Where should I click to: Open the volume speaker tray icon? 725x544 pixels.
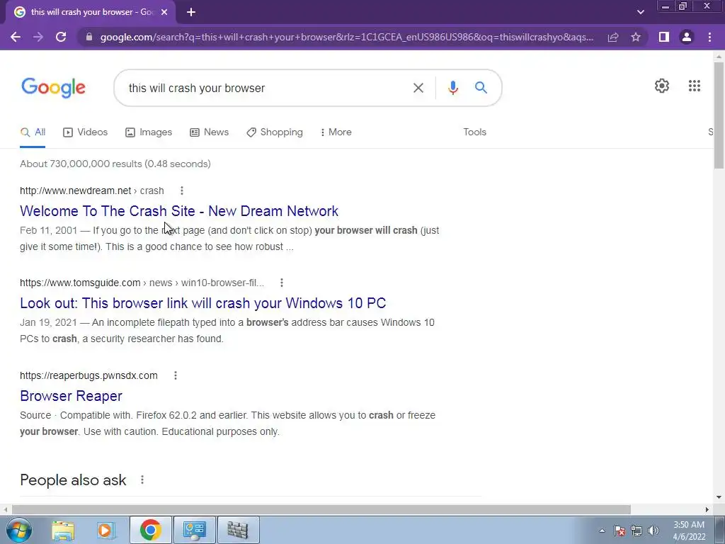point(653,531)
